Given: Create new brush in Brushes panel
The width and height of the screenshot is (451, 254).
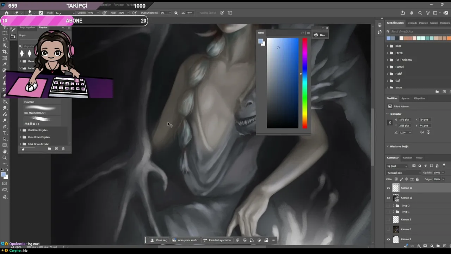Looking at the screenshot, I should [56, 149].
